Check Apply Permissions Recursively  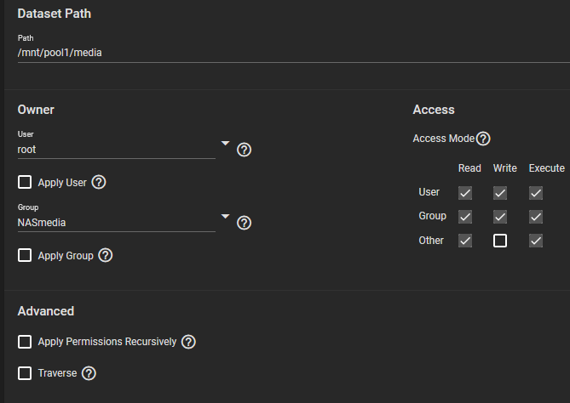25,342
